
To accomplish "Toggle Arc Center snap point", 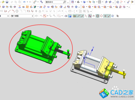I will coord(97,16).
